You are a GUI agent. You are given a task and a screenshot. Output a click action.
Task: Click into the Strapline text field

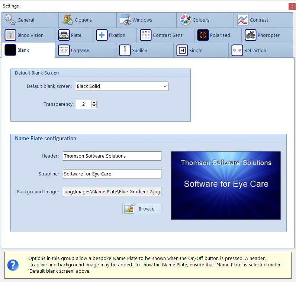coord(112,174)
